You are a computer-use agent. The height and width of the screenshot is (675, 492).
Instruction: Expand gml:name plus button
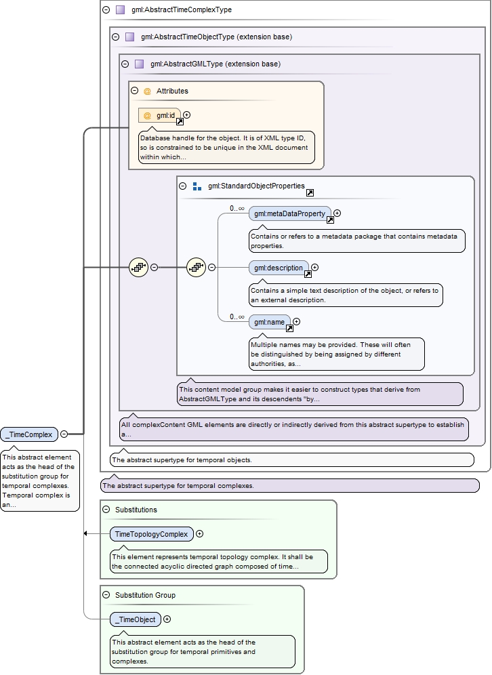[x=297, y=321]
